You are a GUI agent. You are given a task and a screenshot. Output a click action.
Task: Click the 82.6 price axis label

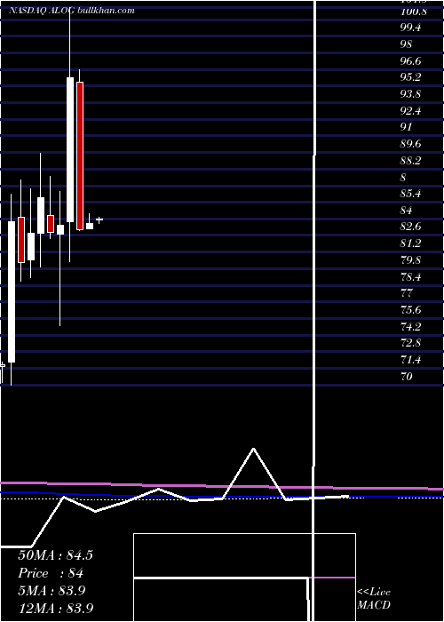tap(410, 227)
